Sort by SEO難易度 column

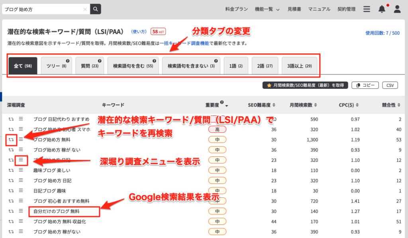pos(261,105)
